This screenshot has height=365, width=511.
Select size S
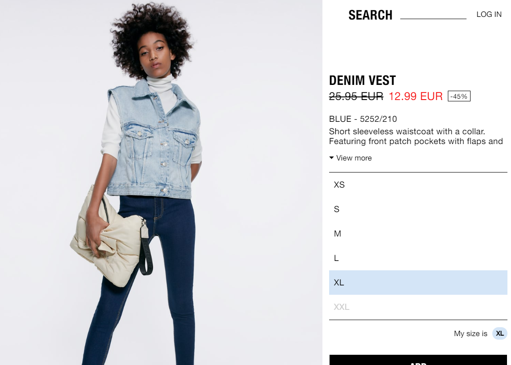pyautogui.click(x=418, y=209)
